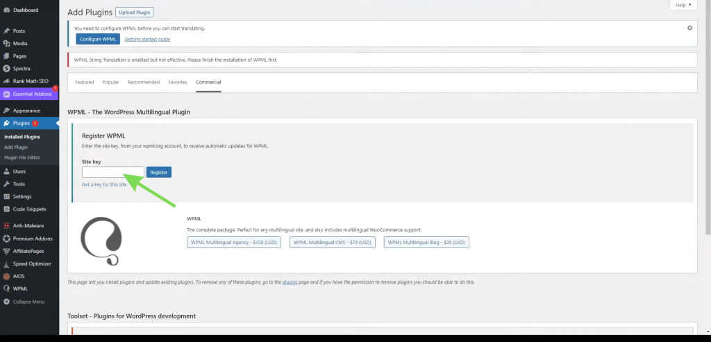Click the Plugins update count badge
This screenshot has height=342, width=711.
pyautogui.click(x=35, y=124)
